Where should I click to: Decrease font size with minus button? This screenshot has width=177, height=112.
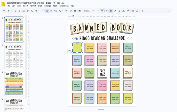(98, 11)
